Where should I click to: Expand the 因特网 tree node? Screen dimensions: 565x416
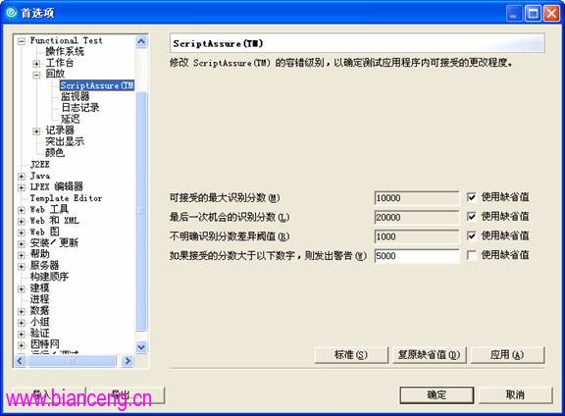[x=22, y=345]
